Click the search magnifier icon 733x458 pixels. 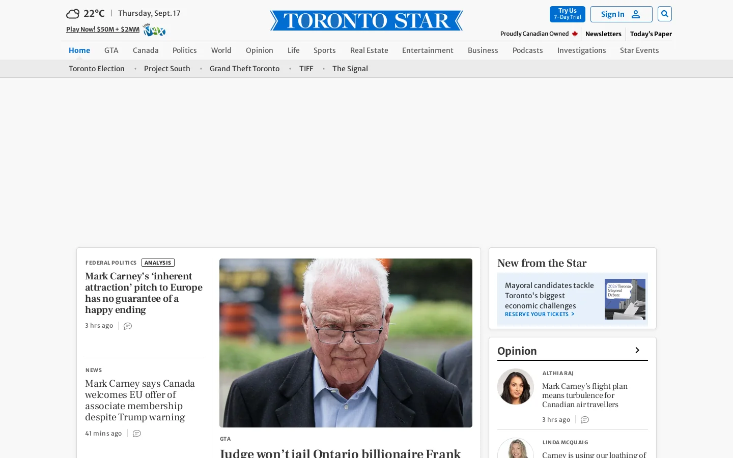[664, 14]
